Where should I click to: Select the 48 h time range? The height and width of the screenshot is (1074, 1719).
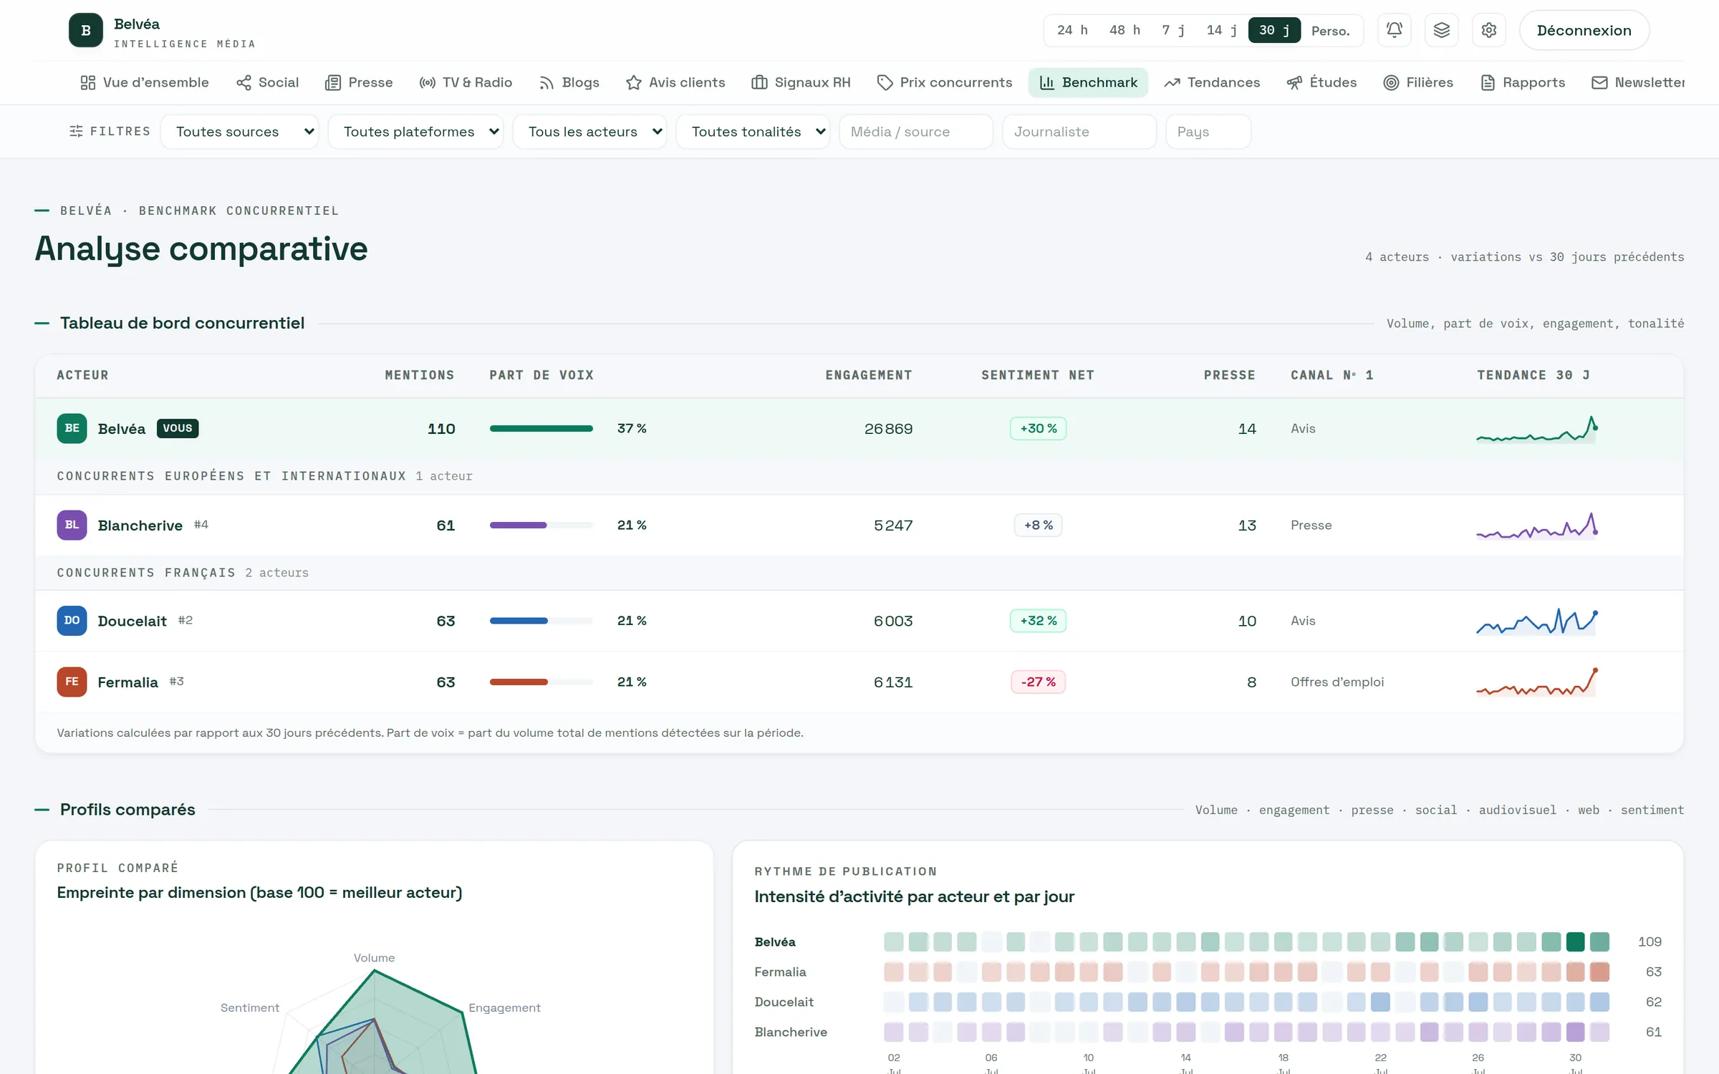point(1125,30)
